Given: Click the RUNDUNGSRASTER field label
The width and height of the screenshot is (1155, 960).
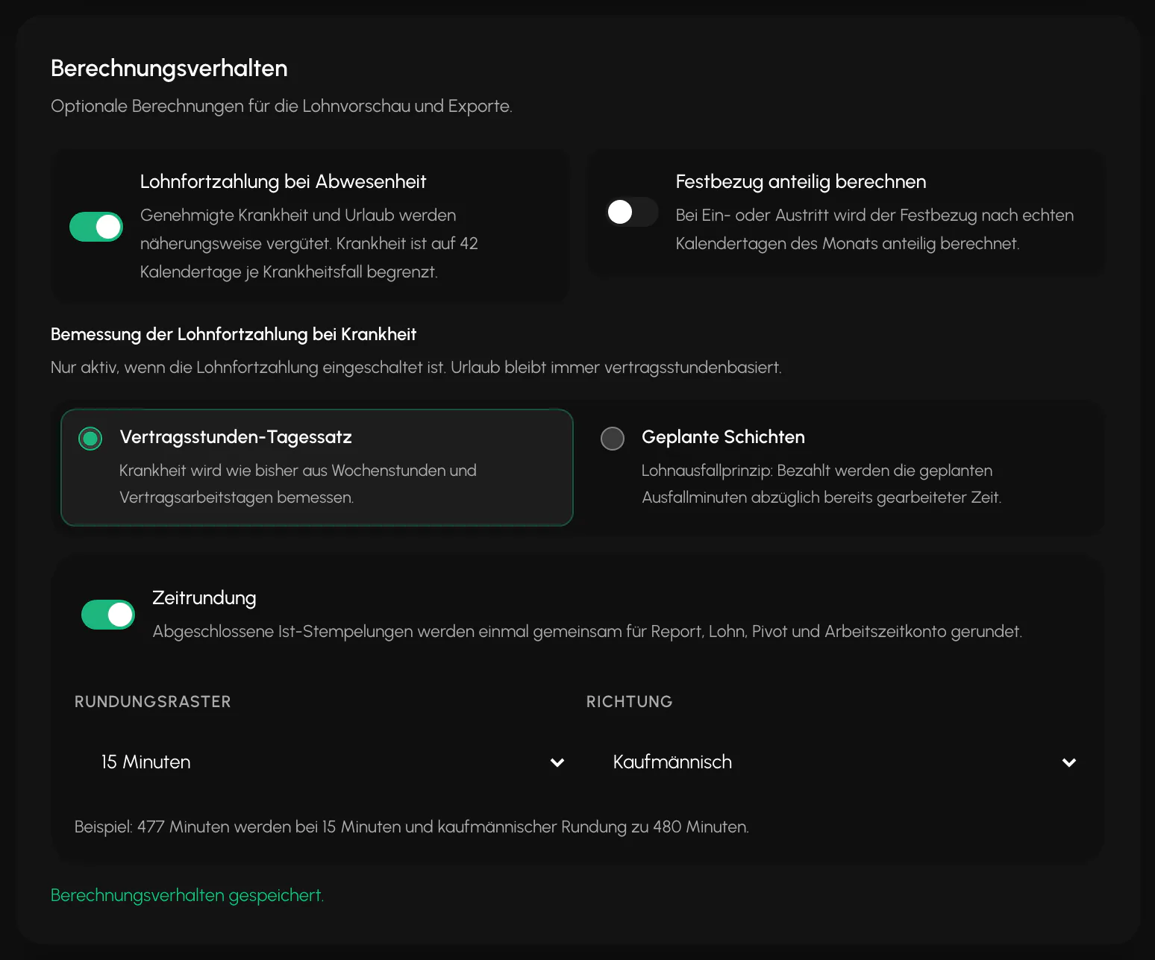Looking at the screenshot, I should pyautogui.click(x=153, y=702).
